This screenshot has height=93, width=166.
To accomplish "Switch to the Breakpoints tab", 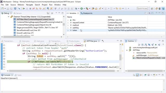I will click(86, 13).
